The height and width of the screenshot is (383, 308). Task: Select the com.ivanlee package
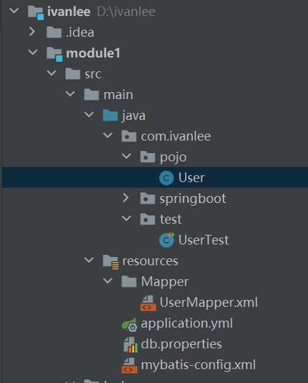(176, 136)
